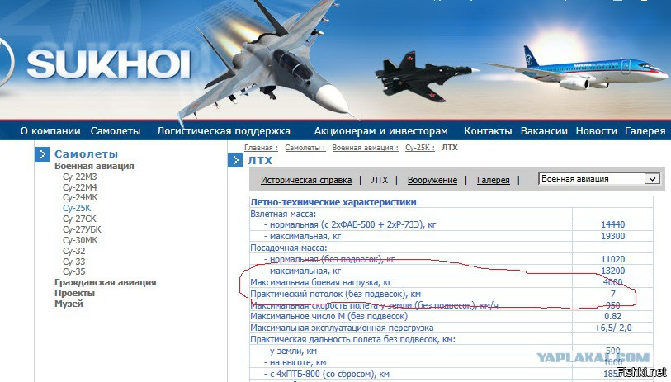
Task: Open О компании menu item
Action: point(50,131)
